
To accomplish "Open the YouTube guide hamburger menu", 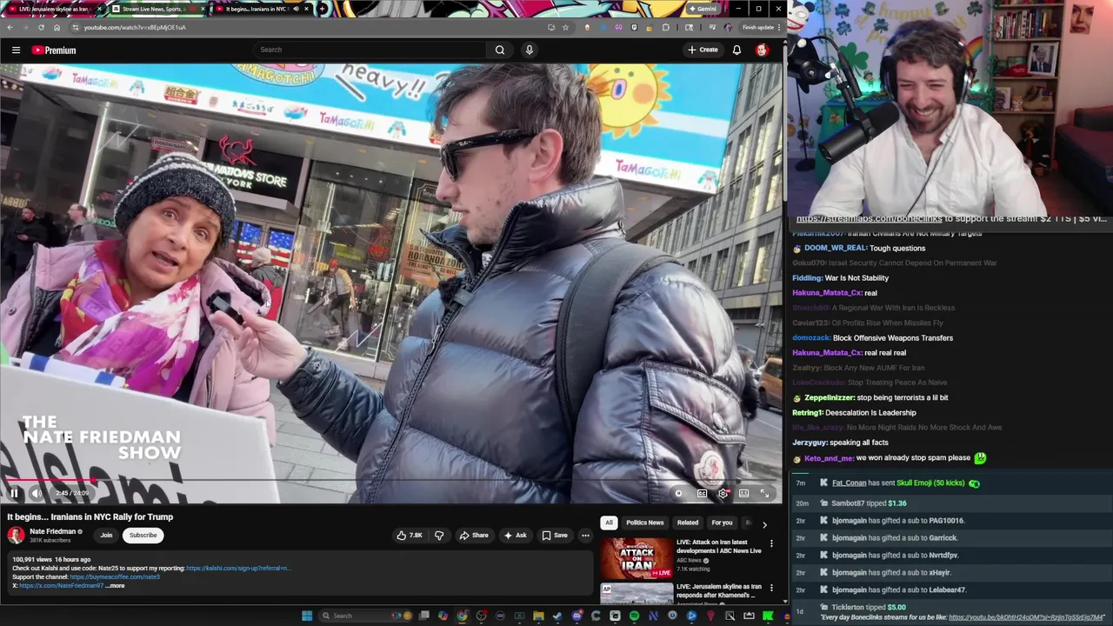I will tap(16, 50).
